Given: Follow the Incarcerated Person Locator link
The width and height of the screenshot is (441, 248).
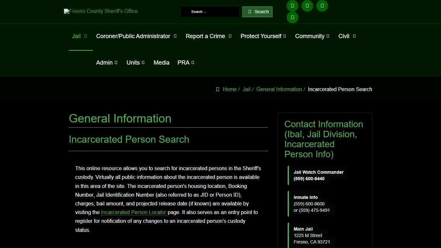Looking at the screenshot, I should [x=133, y=212].
